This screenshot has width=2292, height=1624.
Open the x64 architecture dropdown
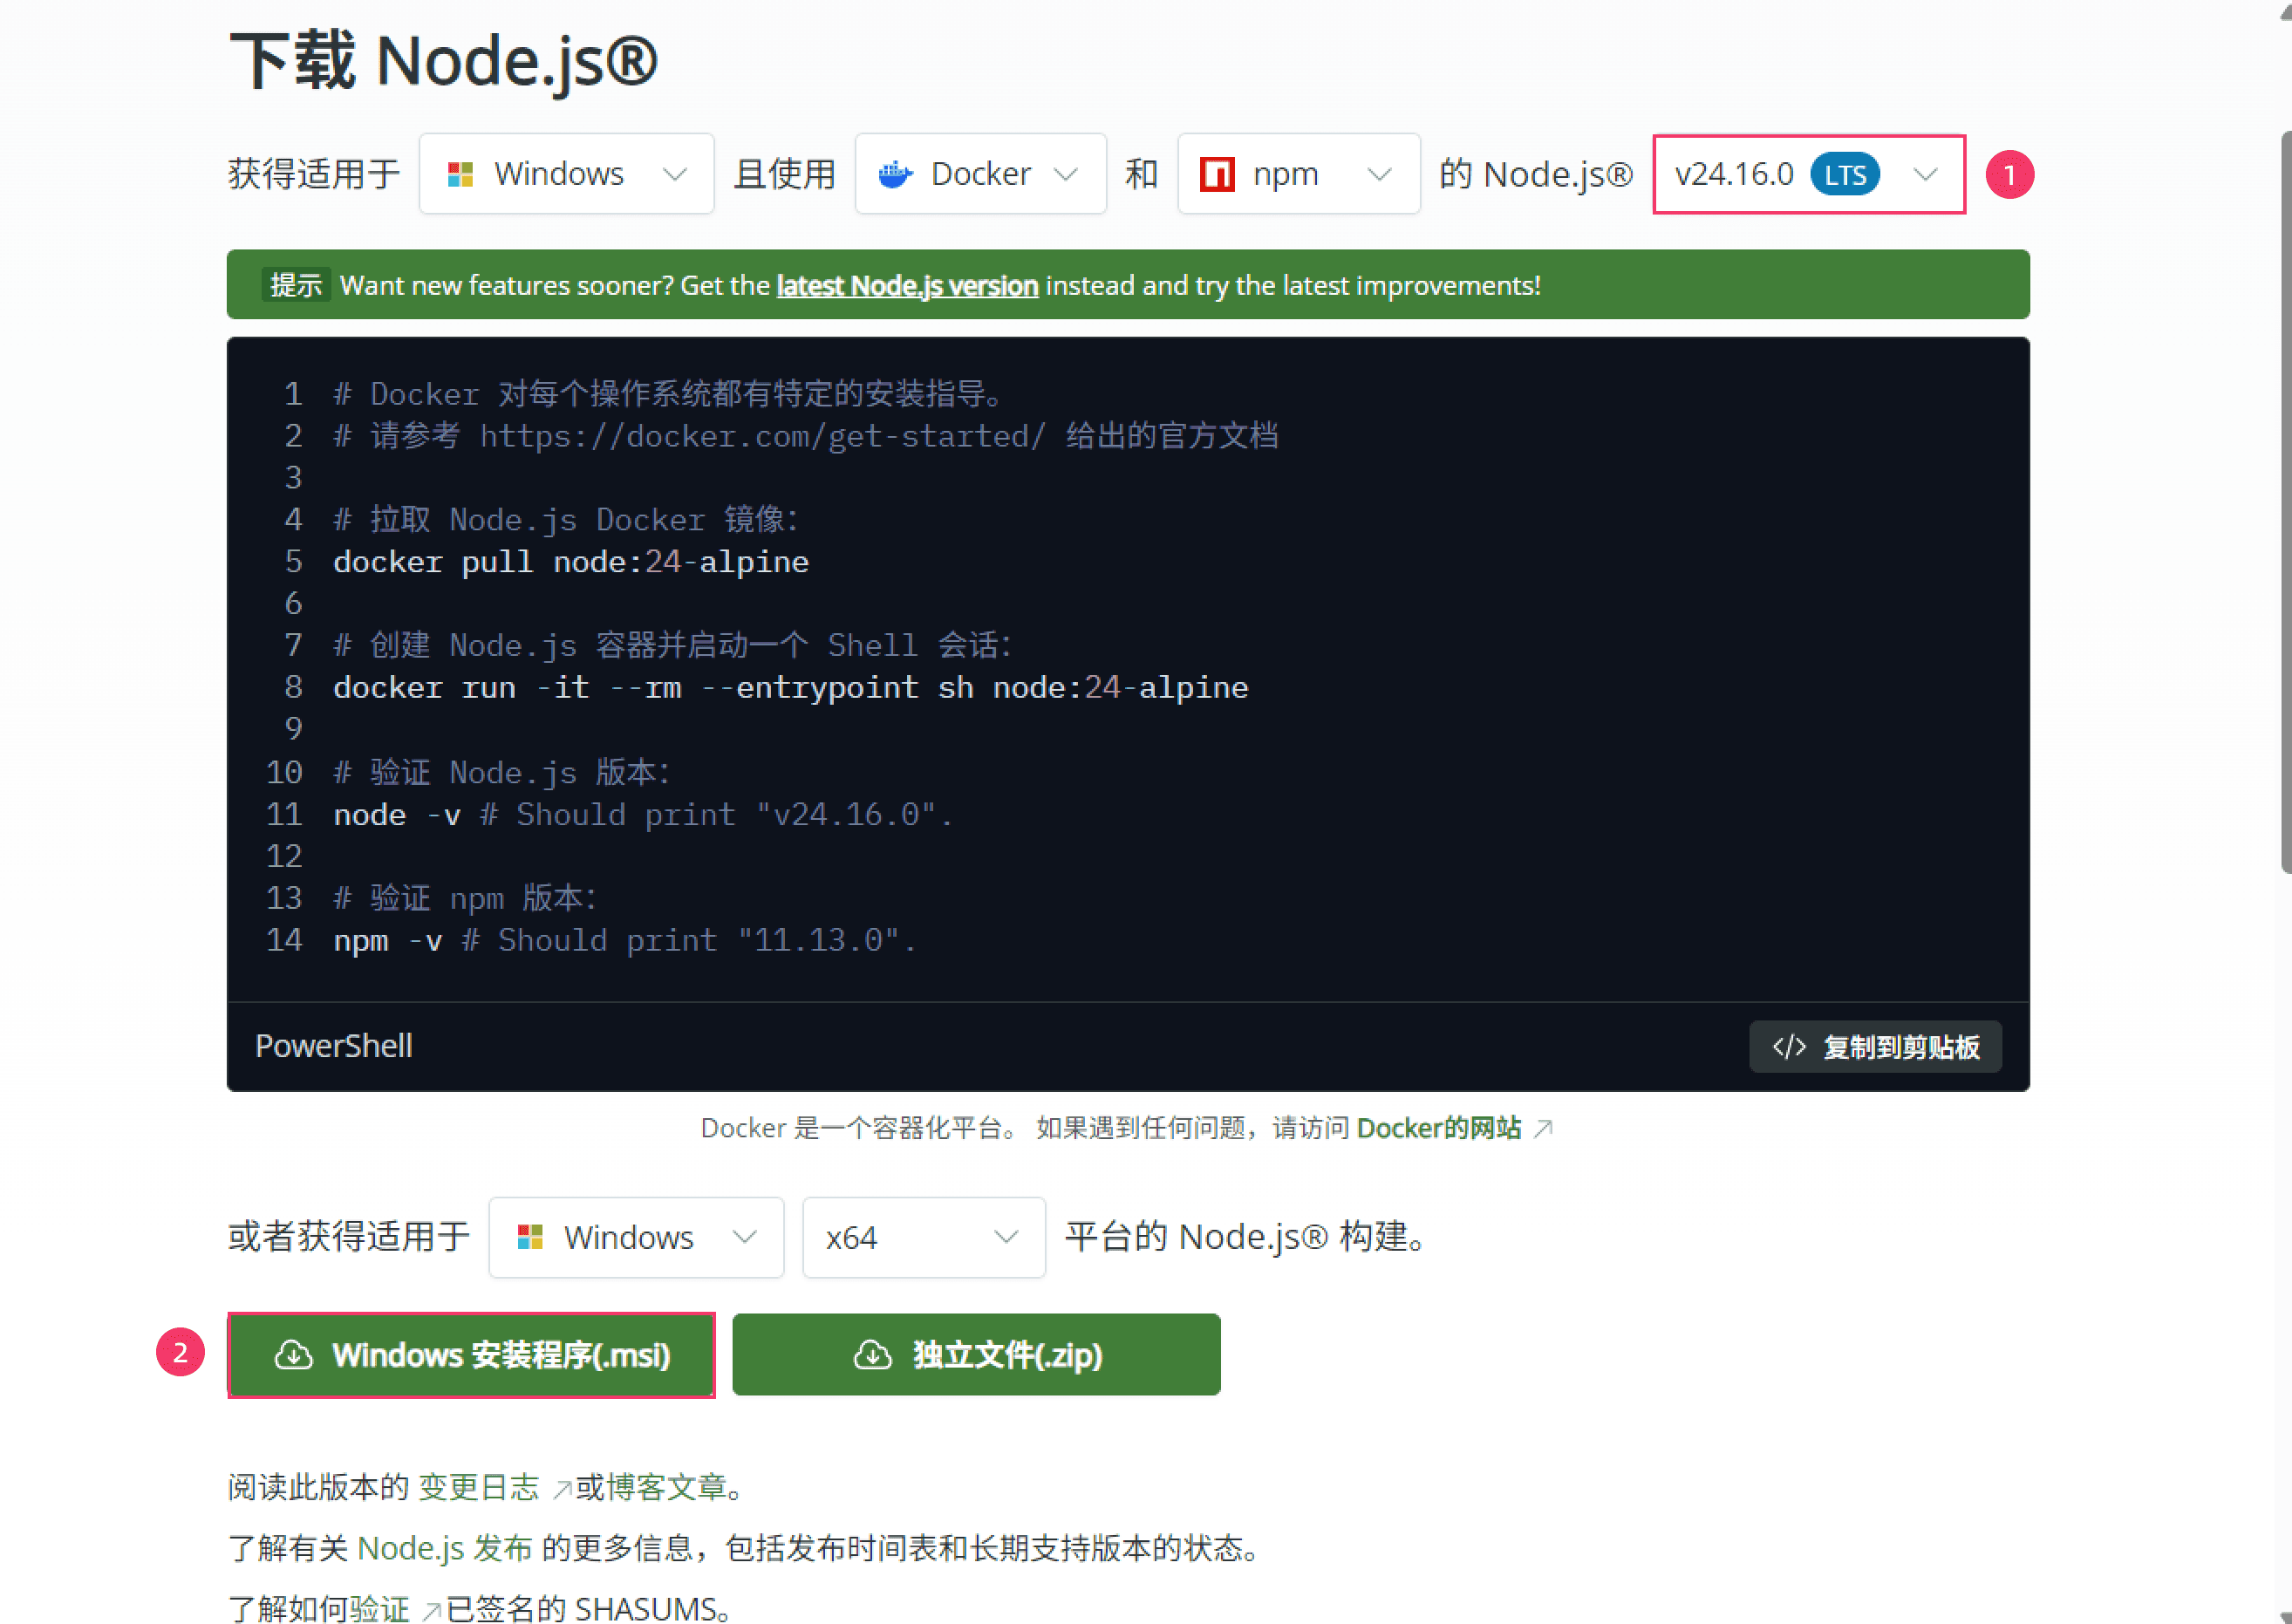click(924, 1237)
